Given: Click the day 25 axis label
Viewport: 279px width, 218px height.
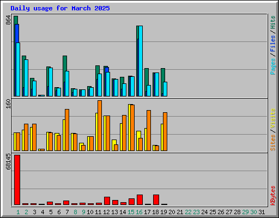Looking at the screenshot, I should [213, 212].
